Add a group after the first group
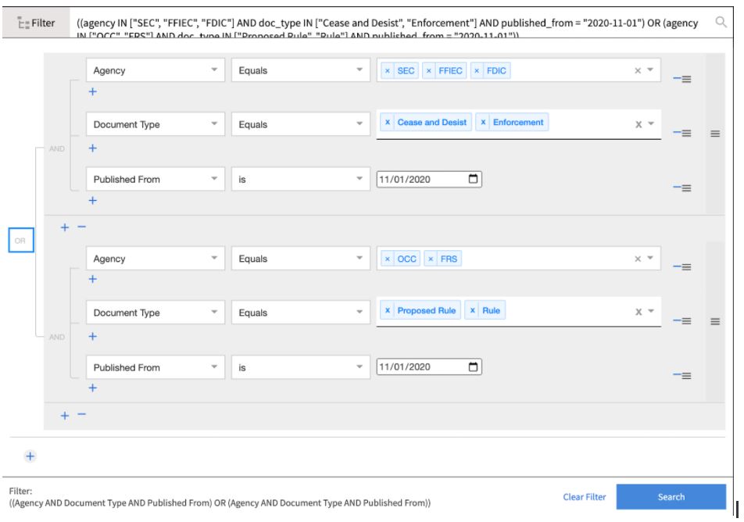The height and width of the screenshot is (522, 744). point(65,227)
